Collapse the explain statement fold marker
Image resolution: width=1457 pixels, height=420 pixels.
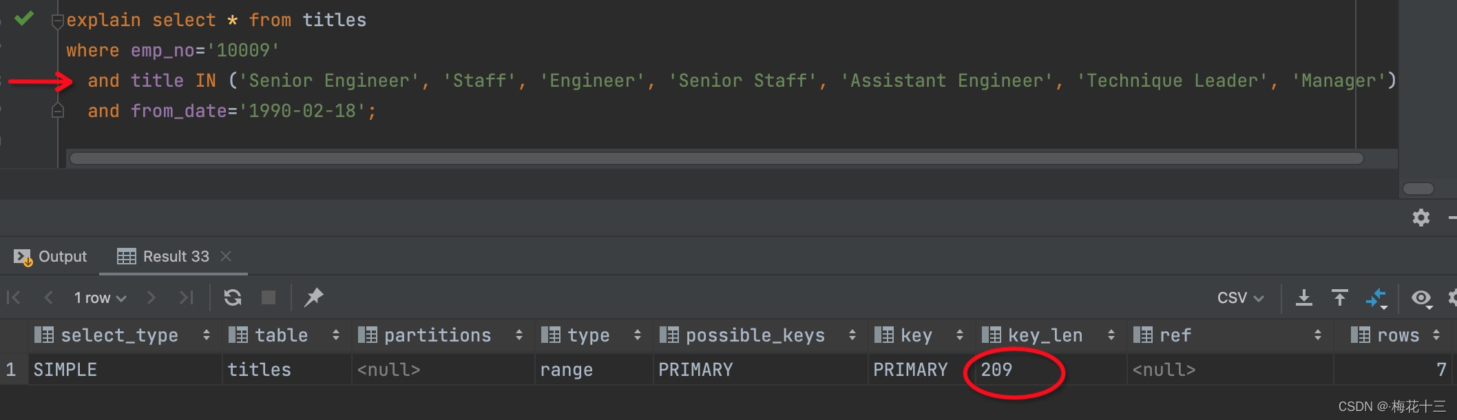pos(59,21)
